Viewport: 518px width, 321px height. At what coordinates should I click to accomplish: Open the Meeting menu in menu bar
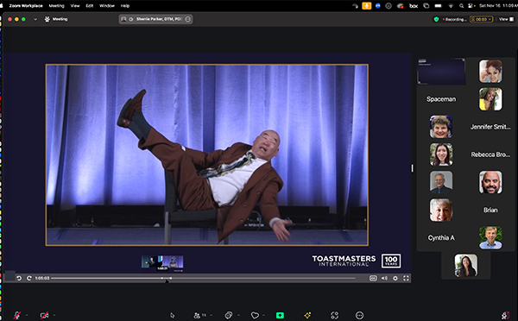tap(56, 6)
